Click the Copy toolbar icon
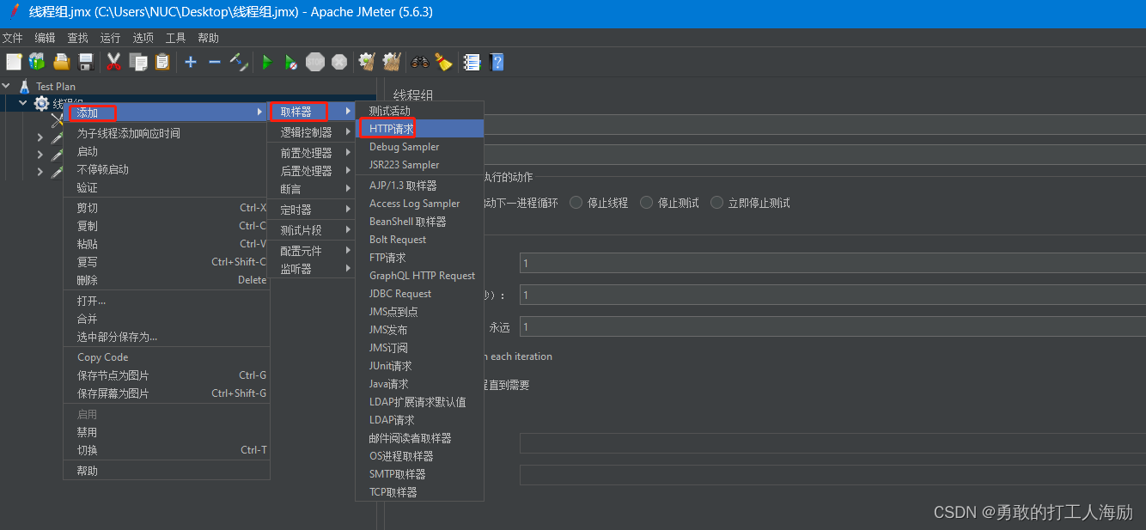 click(x=138, y=62)
